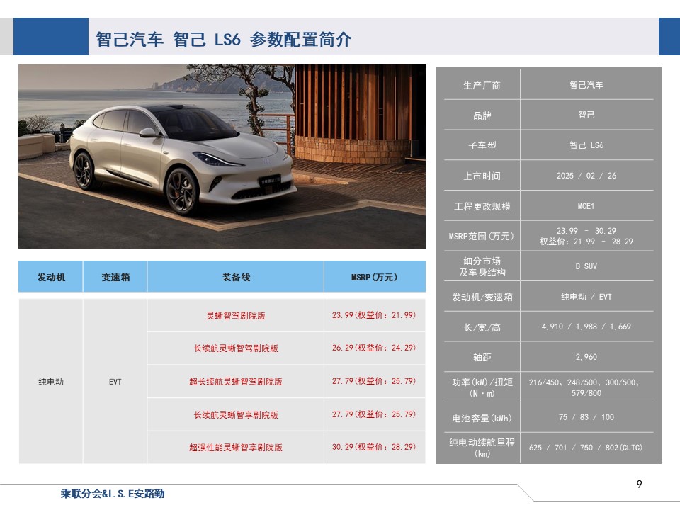680x510 pixels.
Task: Click the 'MSRP范围(万元)' label
Action: 482,237
